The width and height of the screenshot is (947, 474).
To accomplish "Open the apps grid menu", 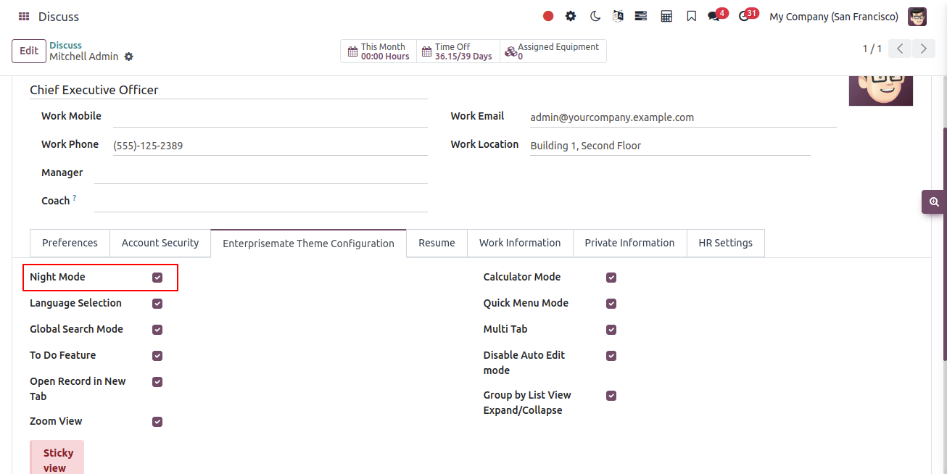I will pos(24,17).
